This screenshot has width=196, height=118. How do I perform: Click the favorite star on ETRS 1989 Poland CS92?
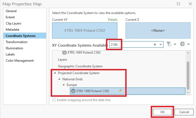click(x=120, y=91)
